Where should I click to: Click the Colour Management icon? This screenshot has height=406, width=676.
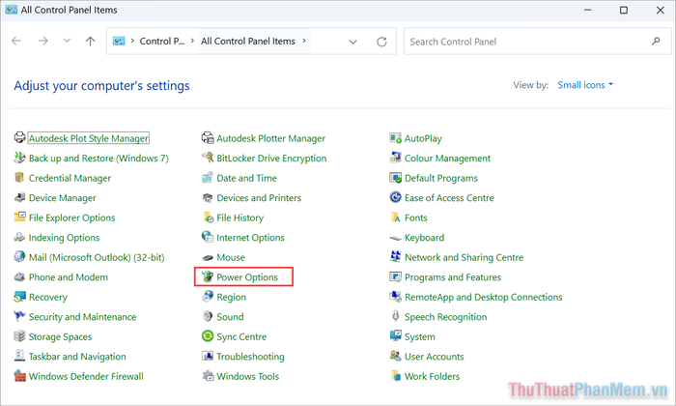(395, 158)
